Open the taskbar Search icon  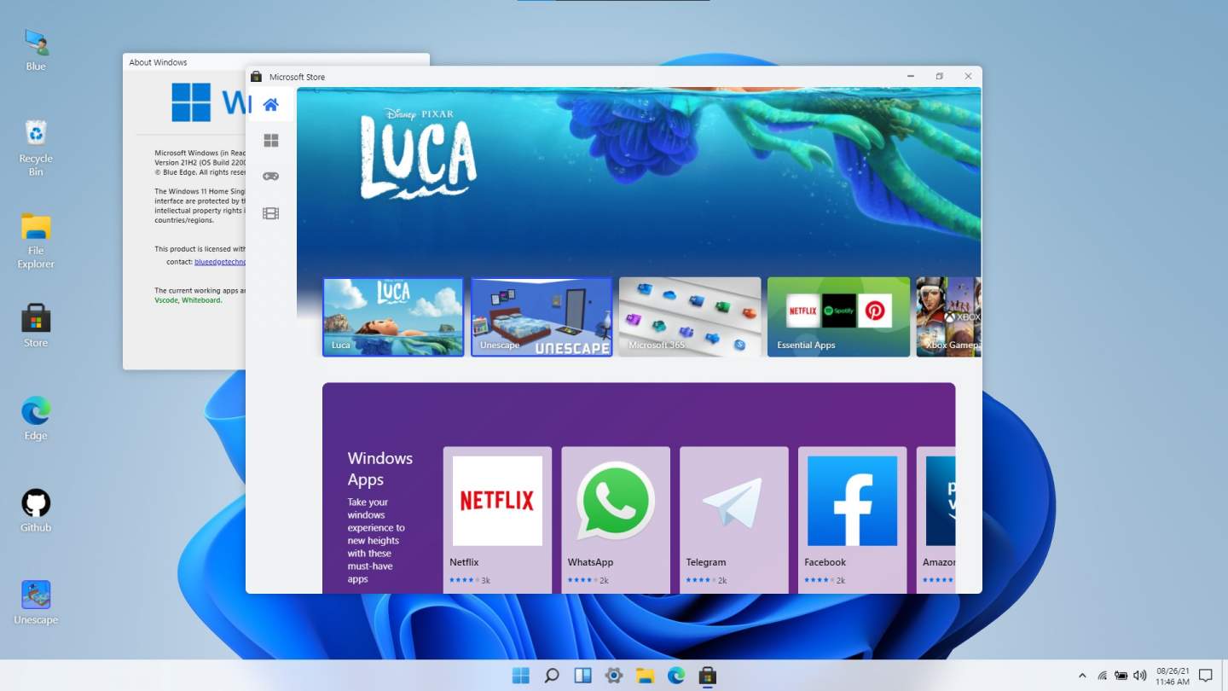pos(552,676)
